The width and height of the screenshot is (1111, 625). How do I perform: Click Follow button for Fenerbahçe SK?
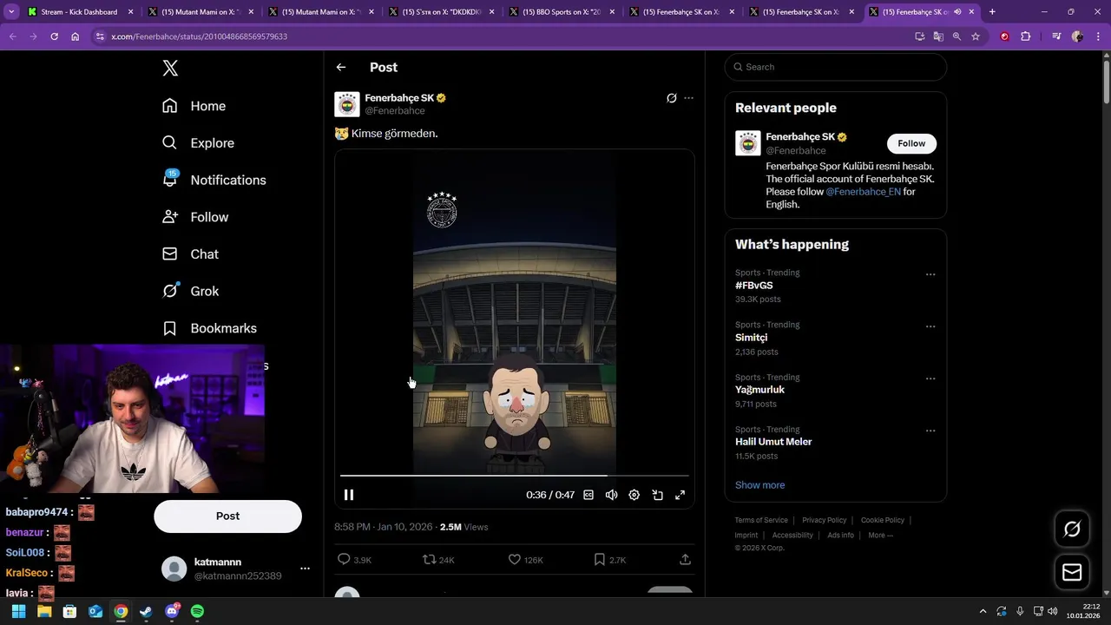(911, 143)
